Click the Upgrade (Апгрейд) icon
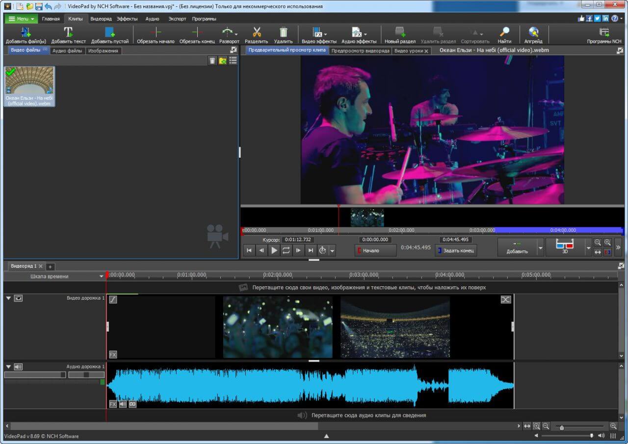 click(x=533, y=32)
